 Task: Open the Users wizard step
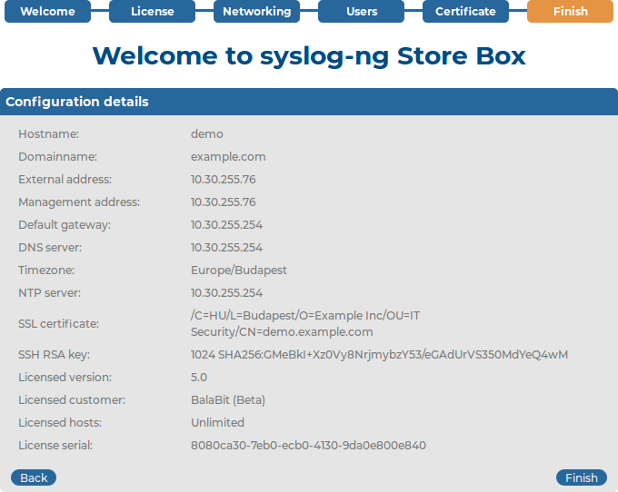[x=362, y=11]
